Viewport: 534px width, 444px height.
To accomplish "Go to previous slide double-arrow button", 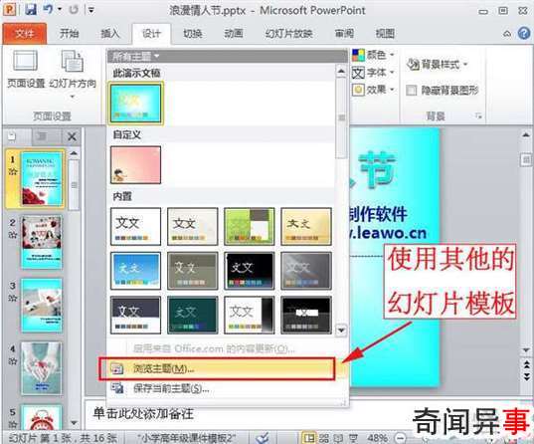I will click(526, 364).
